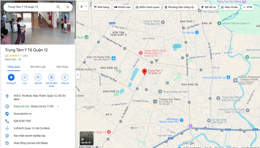Select the Tổng quan tab
This screenshot has width=260, height=148.
[14, 67]
